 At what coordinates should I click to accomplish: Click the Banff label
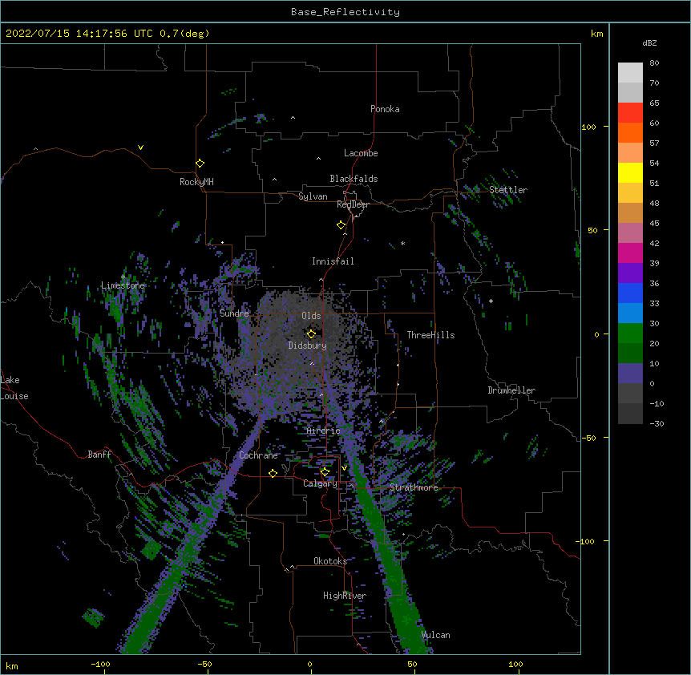tap(99, 455)
